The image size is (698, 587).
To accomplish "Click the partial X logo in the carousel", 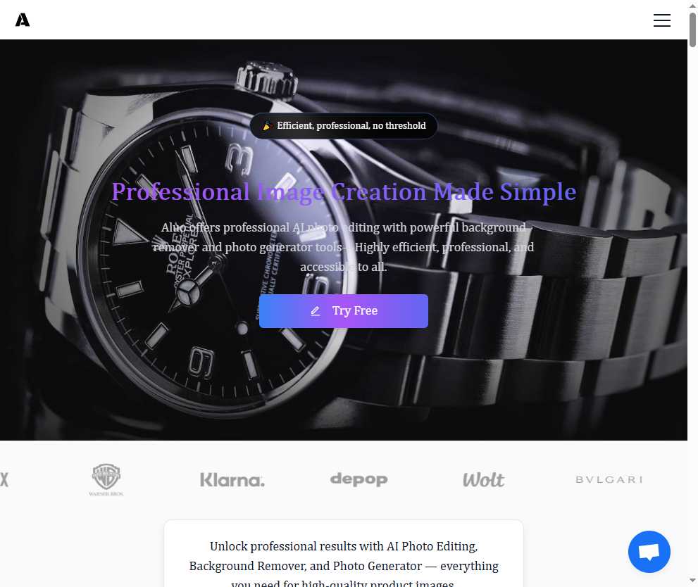I will [4, 479].
